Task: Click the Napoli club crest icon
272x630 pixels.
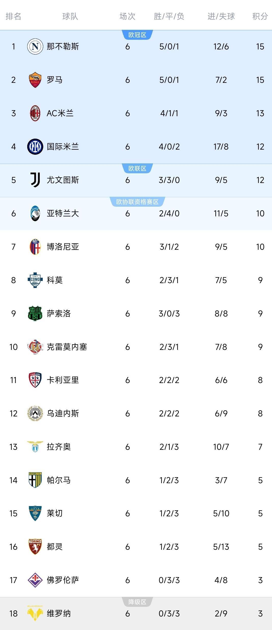Action: [35, 46]
